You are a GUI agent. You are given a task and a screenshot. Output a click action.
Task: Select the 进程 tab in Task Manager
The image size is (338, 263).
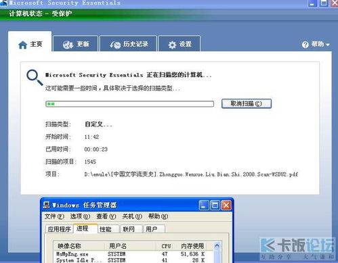(85, 229)
